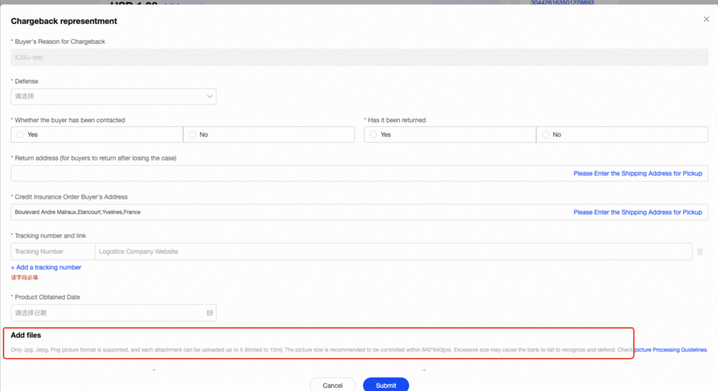Click pickup address link in Return address row
The width and height of the screenshot is (718, 391).
(638, 173)
